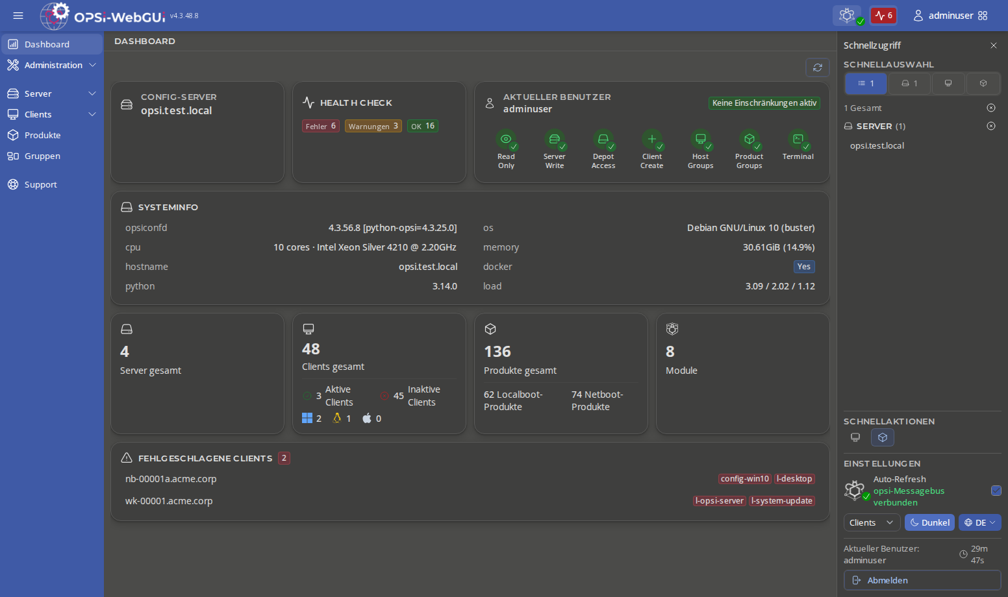Click the Product Groups permission icon

750,140
